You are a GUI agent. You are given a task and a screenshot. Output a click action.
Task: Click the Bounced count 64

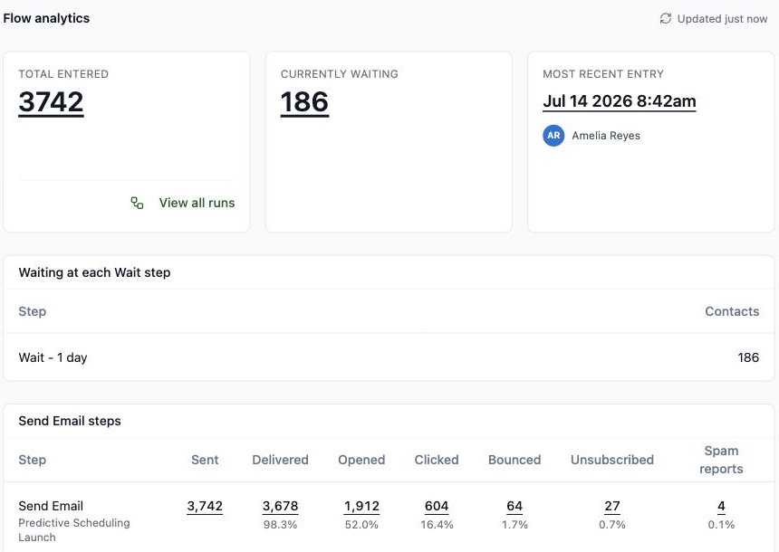coord(515,507)
